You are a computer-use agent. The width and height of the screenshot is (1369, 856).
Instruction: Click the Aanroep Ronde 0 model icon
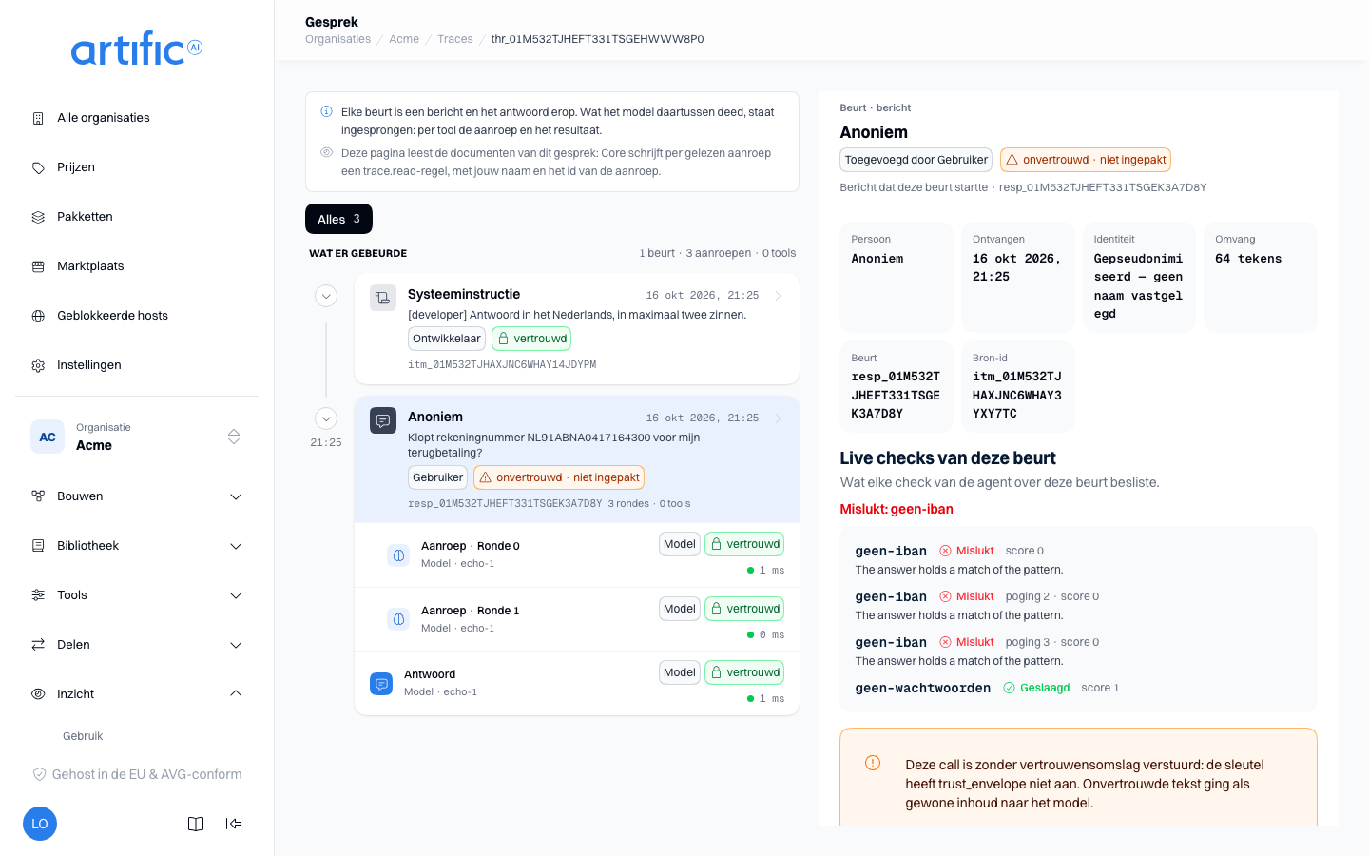point(398,554)
